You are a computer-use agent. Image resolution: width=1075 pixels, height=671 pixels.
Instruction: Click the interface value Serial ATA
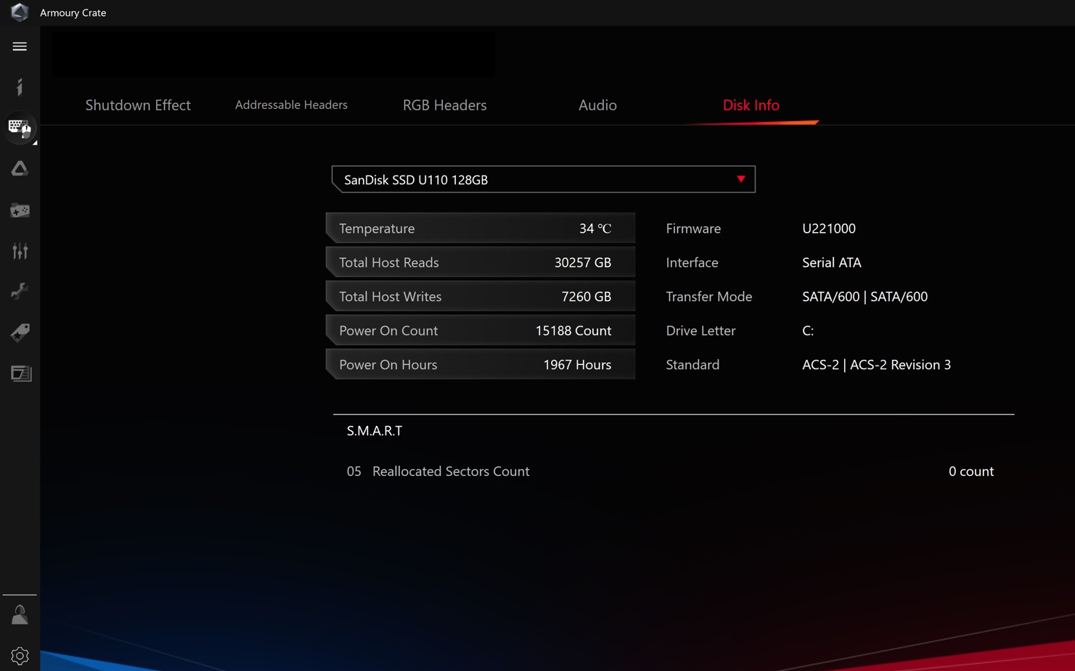(832, 263)
